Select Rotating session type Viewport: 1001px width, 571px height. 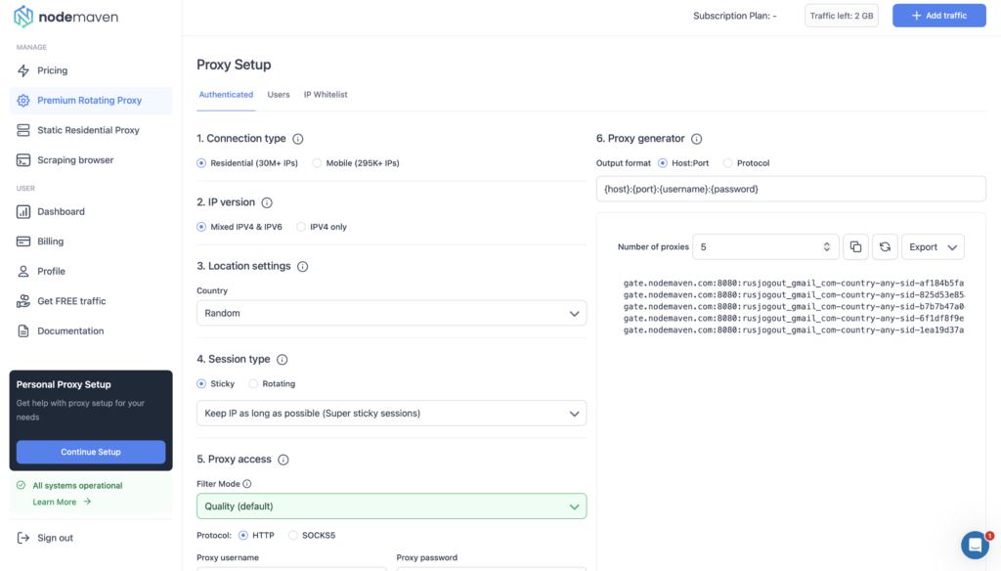click(x=253, y=384)
